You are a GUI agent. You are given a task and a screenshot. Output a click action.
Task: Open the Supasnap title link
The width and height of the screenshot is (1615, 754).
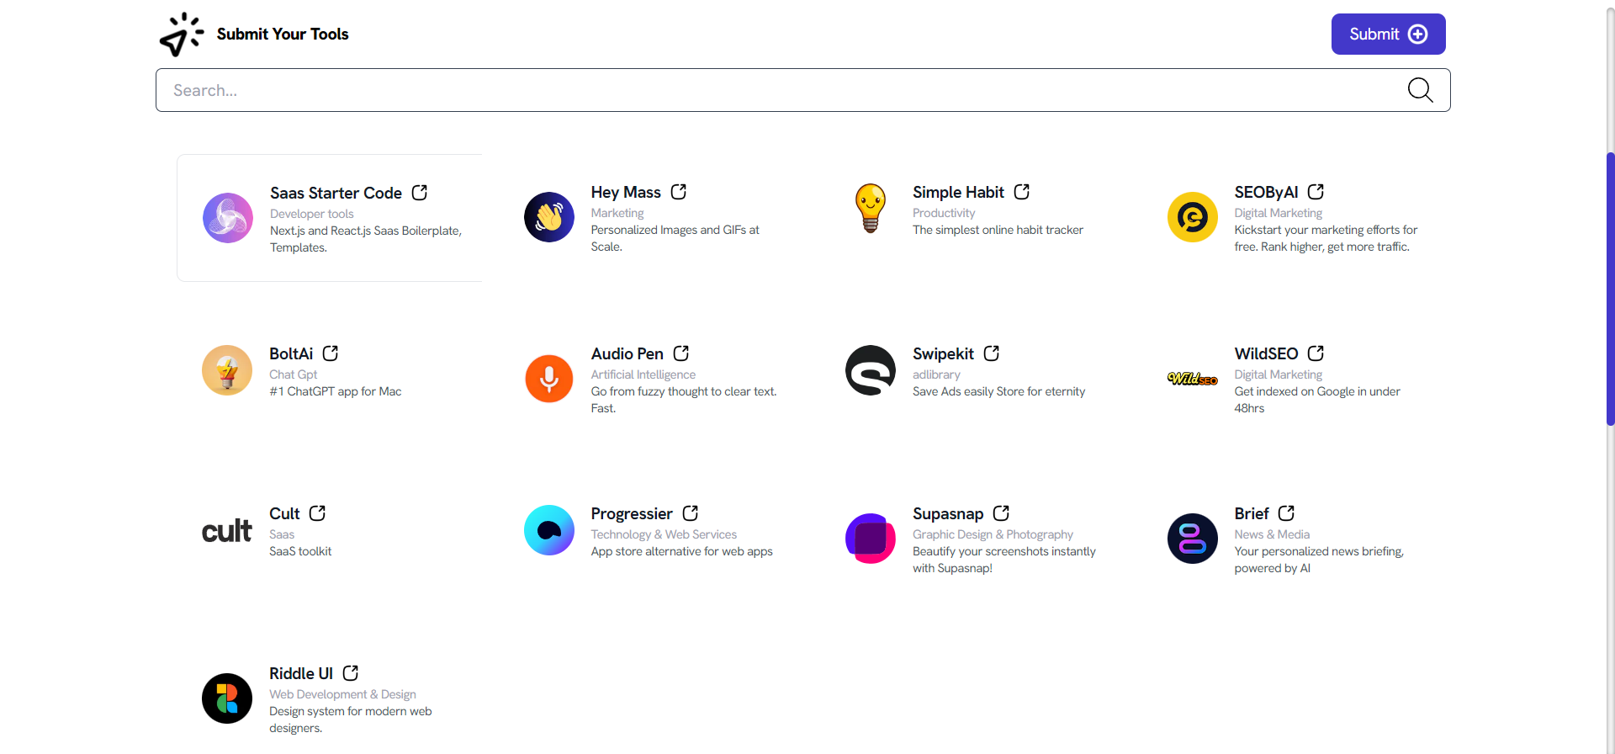coord(948,513)
